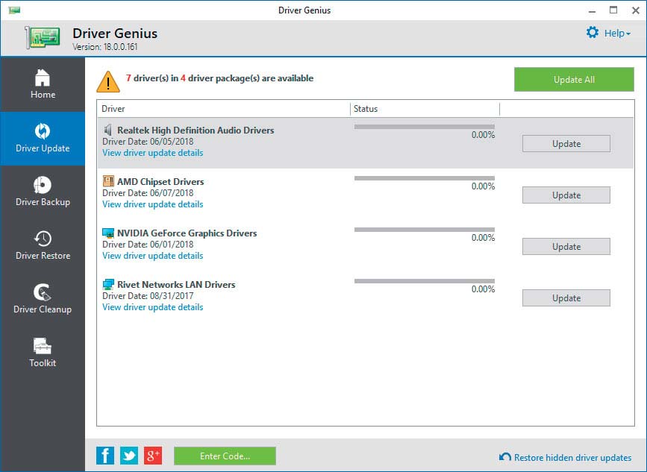Open the Home section in the sidebar
Viewport: 647px width, 472px height.
click(43, 84)
